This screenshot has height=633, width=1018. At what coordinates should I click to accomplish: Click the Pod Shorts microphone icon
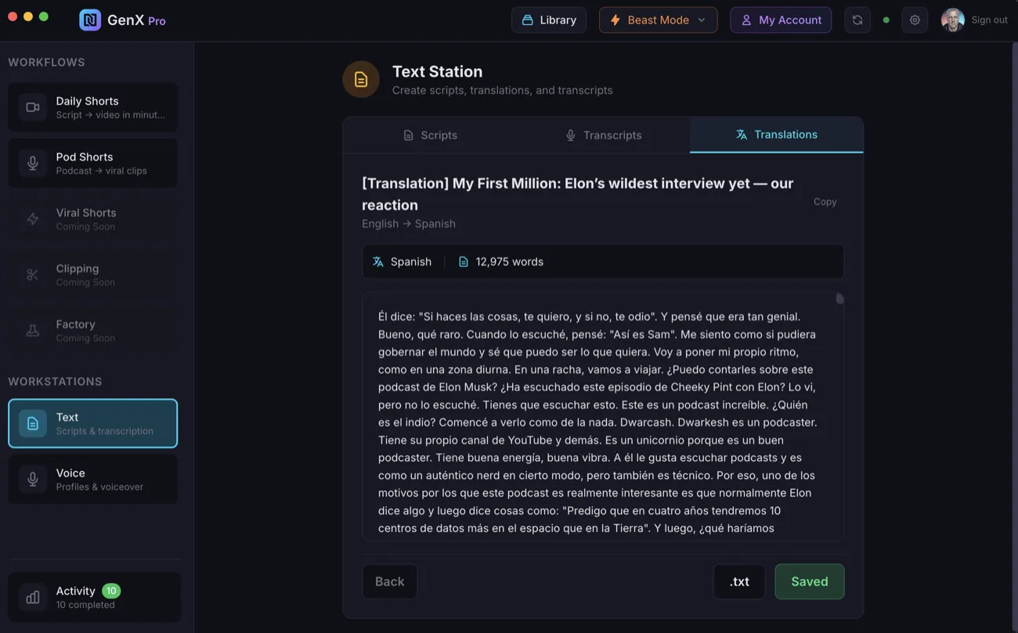pyautogui.click(x=33, y=163)
